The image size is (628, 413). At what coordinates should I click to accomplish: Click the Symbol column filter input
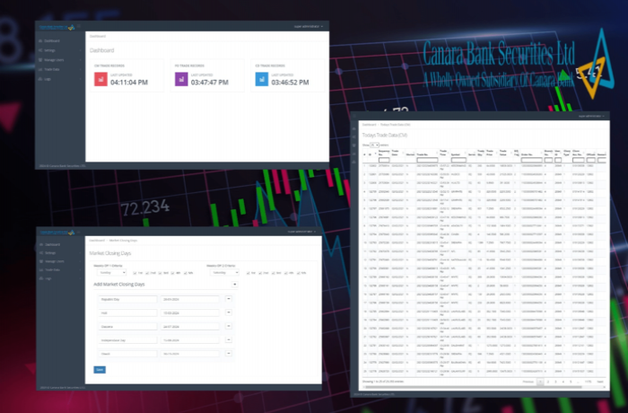point(458,160)
